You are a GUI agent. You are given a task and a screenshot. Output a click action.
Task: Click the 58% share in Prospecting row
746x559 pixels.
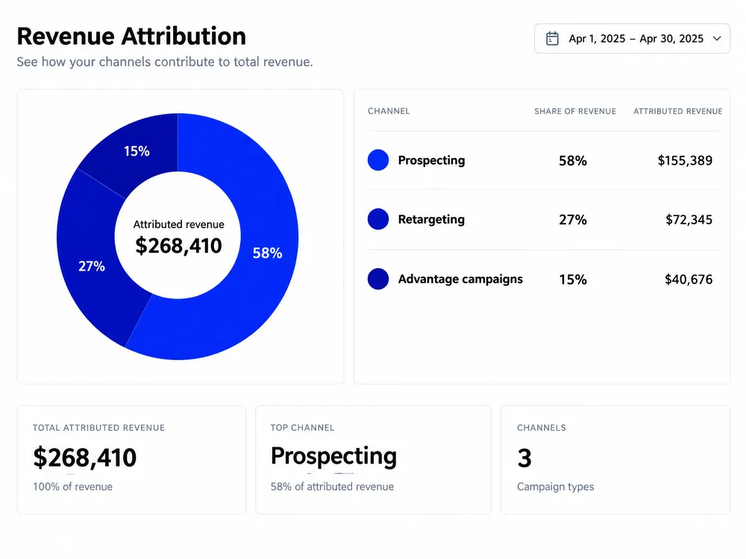click(573, 161)
